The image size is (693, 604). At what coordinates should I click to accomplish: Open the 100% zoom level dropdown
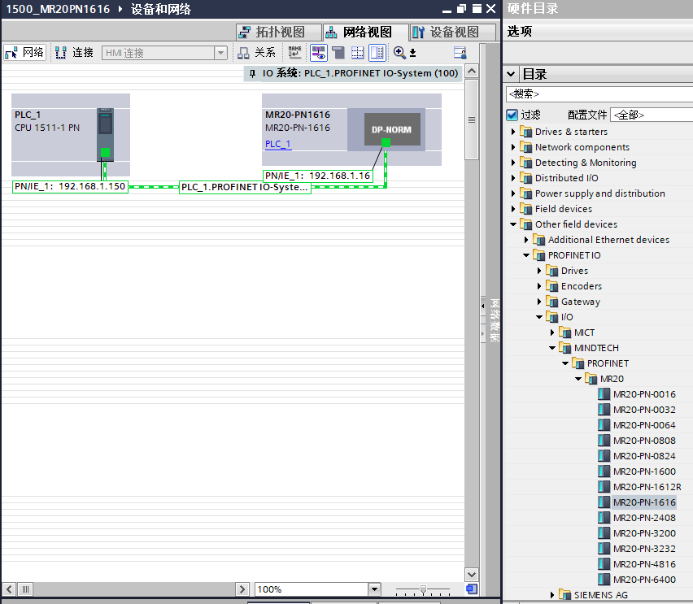[374, 589]
